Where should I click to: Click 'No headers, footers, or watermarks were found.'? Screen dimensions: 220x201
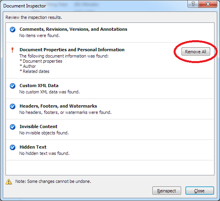point(65,112)
